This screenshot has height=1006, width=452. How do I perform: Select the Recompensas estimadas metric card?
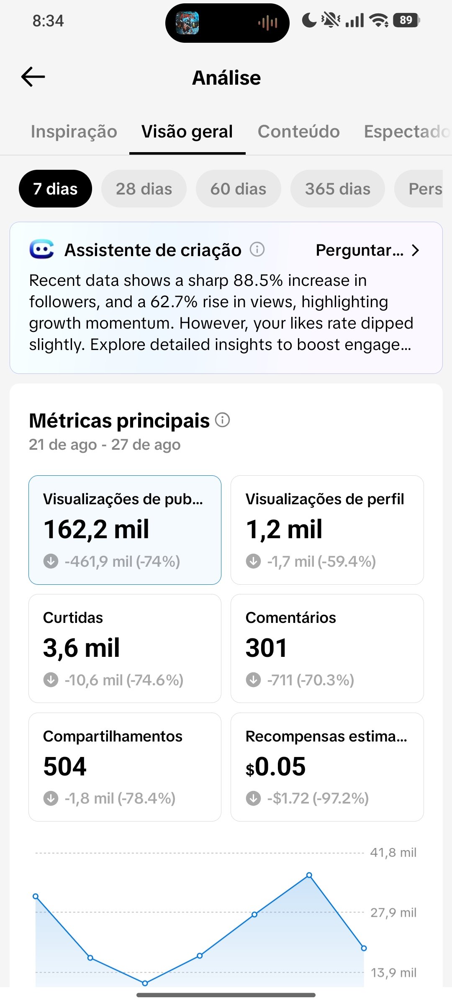pyautogui.click(x=327, y=767)
